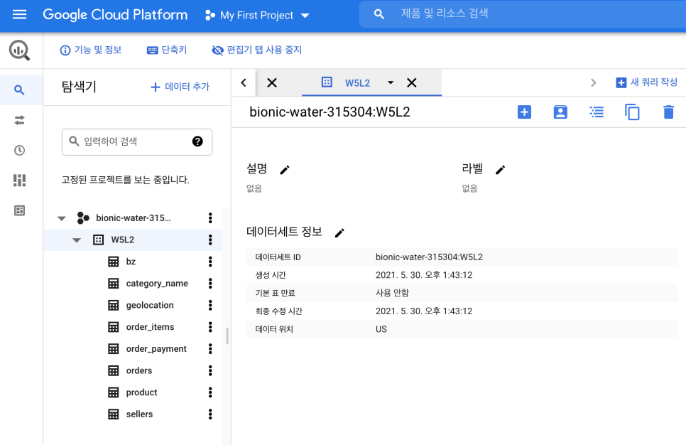Click the create table plus icon
The width and height of the screenshot is (686, 445).
pos(524,112)
